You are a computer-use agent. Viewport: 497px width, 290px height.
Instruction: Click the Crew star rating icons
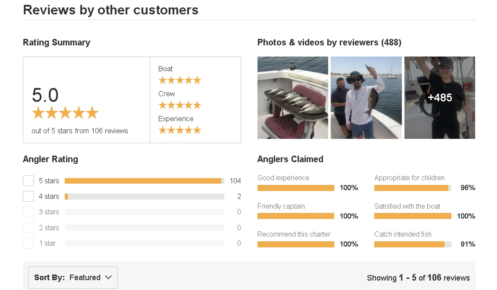click(180, 105)
